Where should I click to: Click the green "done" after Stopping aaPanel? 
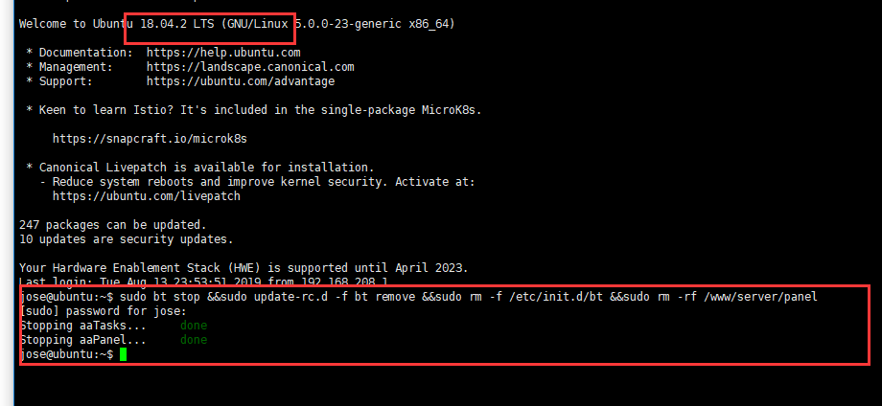pyautogui.click(x=193, y=340)
